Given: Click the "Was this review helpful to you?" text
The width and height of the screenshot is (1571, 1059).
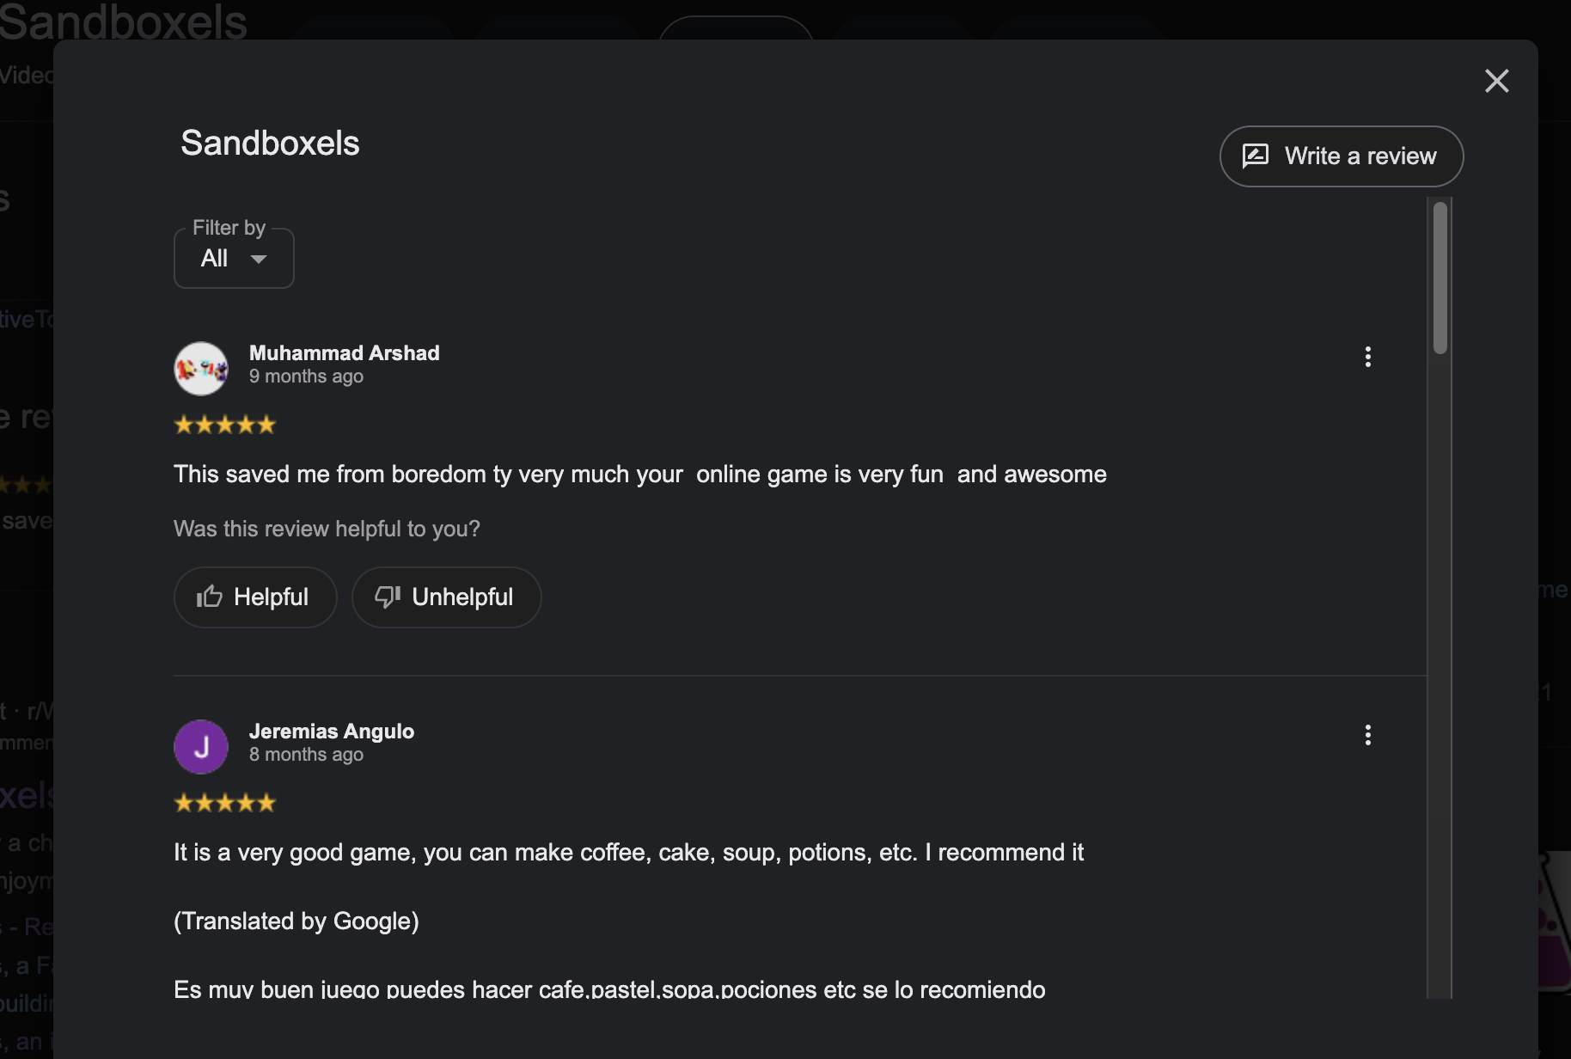Looking at the screenshot, I should tap(327, 529).
